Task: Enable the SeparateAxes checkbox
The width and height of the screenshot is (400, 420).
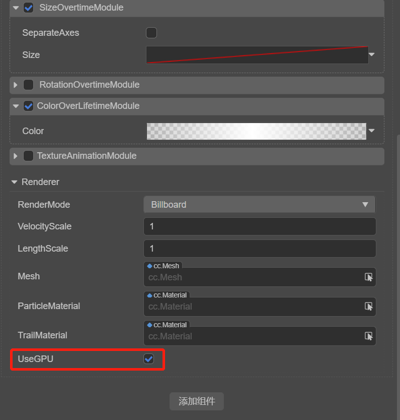Action: [151, 33]
